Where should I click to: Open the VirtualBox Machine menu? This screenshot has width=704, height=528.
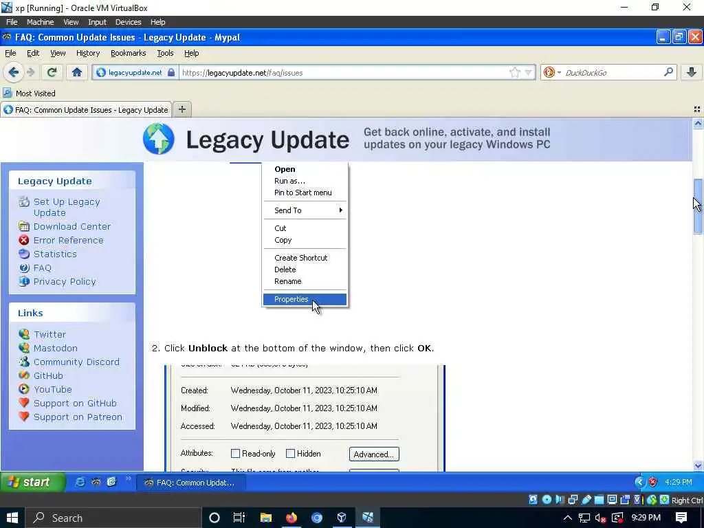[x=40, y=22]
